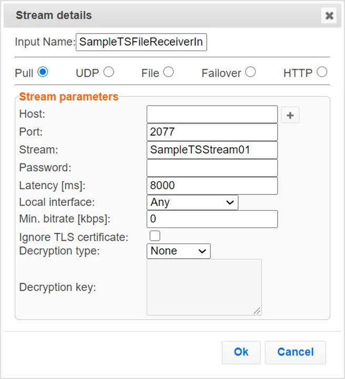
Task: Click the plus icon next to Host
Action: pos(290,115)
